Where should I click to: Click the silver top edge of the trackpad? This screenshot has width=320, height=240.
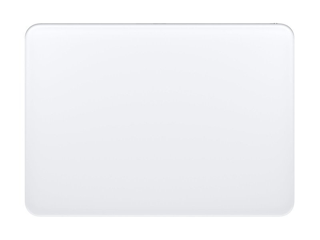point(160,24)
